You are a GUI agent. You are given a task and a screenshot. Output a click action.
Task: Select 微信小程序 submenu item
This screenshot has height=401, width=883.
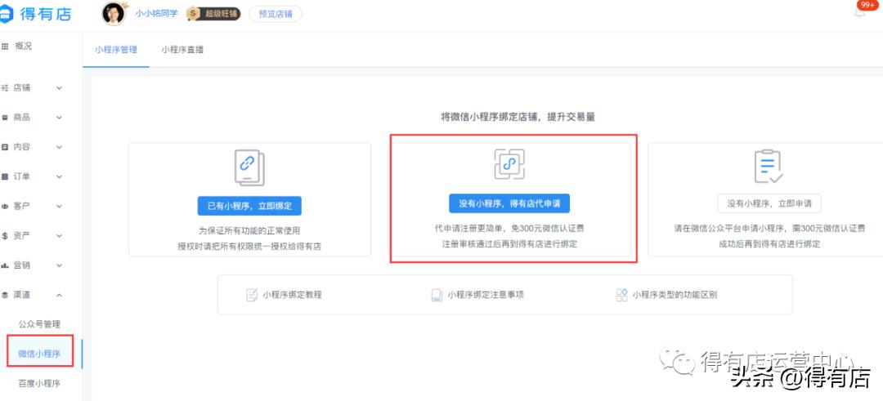(39, 354)
